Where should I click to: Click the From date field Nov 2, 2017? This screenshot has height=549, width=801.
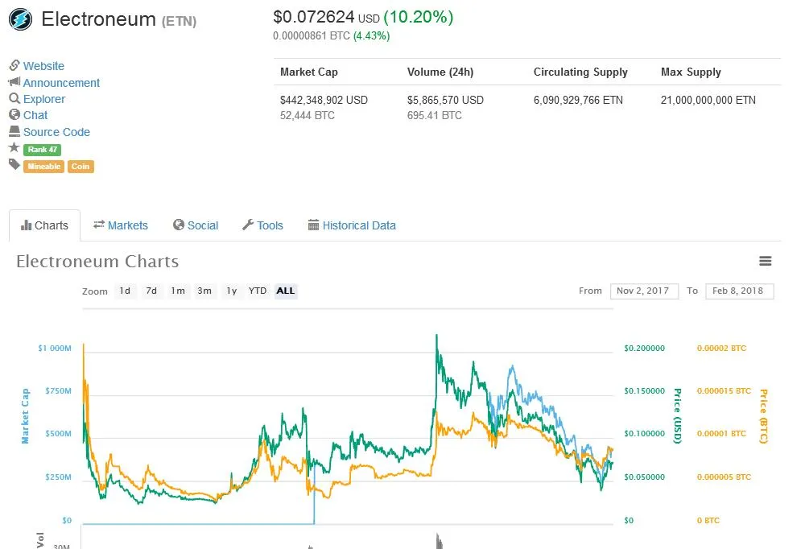click(644, 291)
